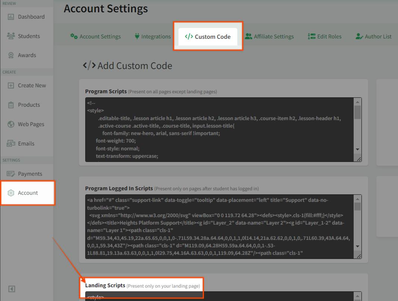Image resolution: width=398 pixels, height=301 pixels.
Task: Click the Program Scripts scrollbar thumb
Action: [x=357, y=112]
